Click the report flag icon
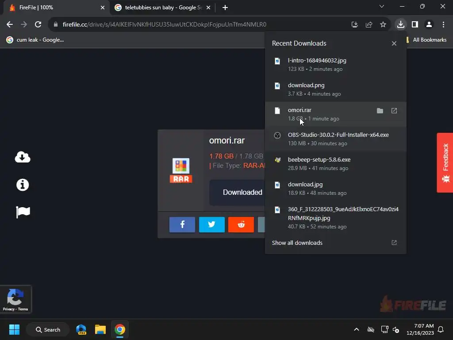 pyautogui.click(x=23, y=212)
